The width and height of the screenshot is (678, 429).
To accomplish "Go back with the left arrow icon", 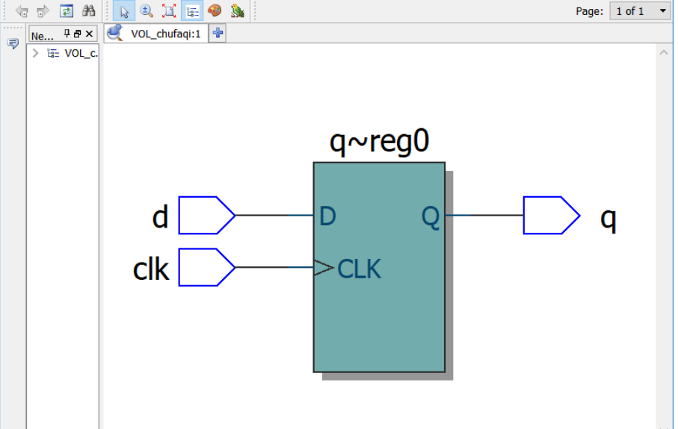I will [22, 11].
